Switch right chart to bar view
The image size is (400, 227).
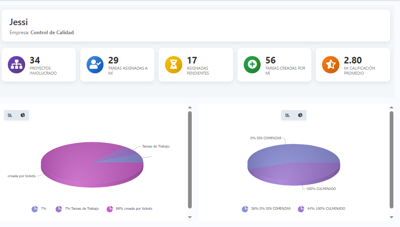[x=287, y=115]
